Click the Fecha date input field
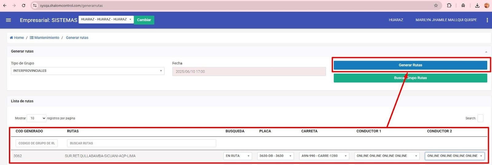This screenshot has width=492, height=165. [x=249, y=71]
